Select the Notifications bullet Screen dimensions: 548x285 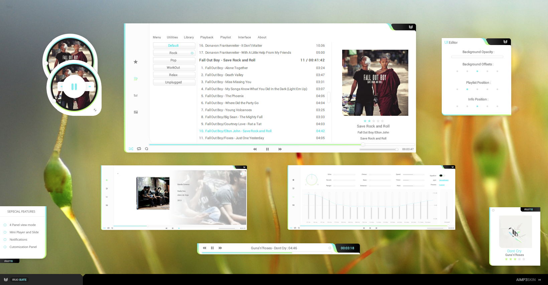point(5,240)
